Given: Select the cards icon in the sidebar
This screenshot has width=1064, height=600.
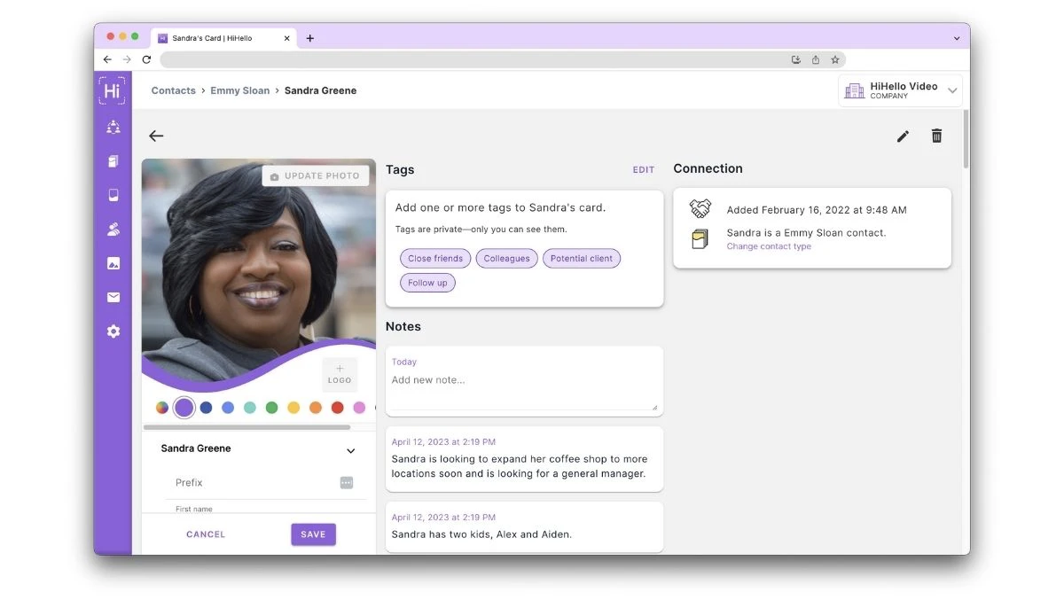Looking at the screenshot, I should (113, 160).
